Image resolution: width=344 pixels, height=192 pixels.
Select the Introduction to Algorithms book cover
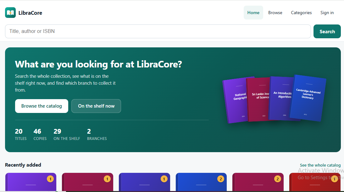click(281, 98)
